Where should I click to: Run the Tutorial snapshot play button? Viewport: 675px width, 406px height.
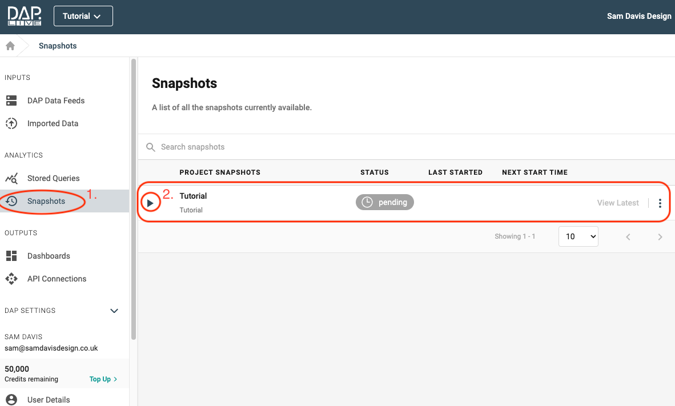tap(150, 203)
